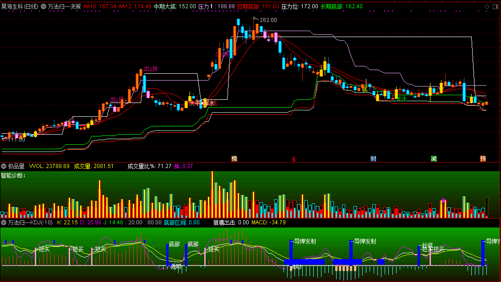Click the diamond icon at top right
Screen dimensions: 501x282
(487, 6)
